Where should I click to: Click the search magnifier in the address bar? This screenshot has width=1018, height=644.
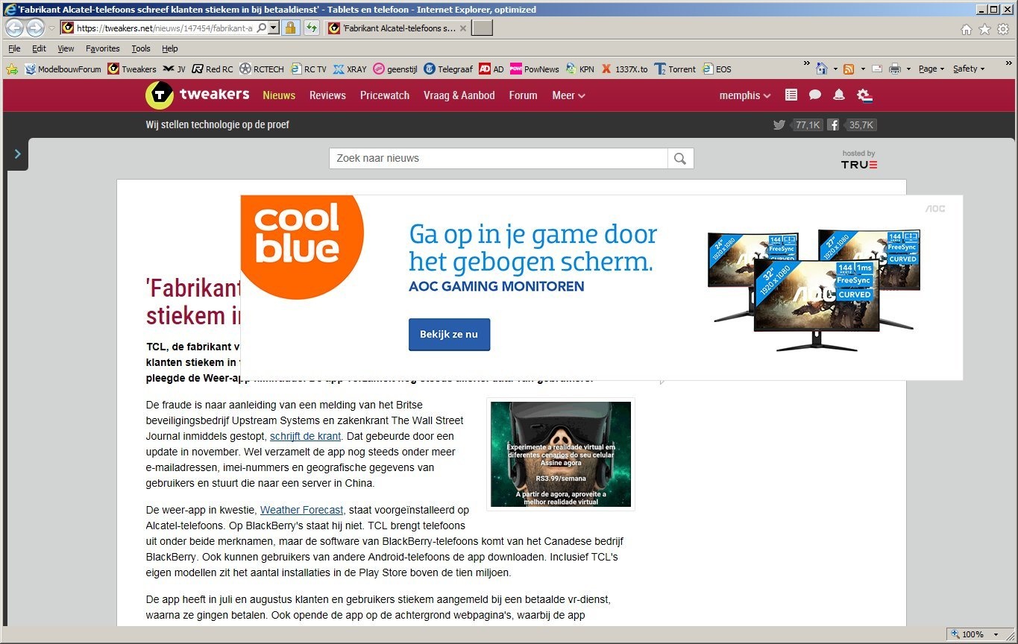click(262, 28)
